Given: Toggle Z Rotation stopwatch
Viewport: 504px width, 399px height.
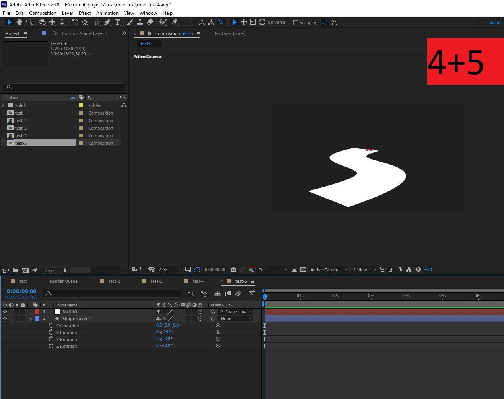Looking at the screenshot, I should pos(51,346).
